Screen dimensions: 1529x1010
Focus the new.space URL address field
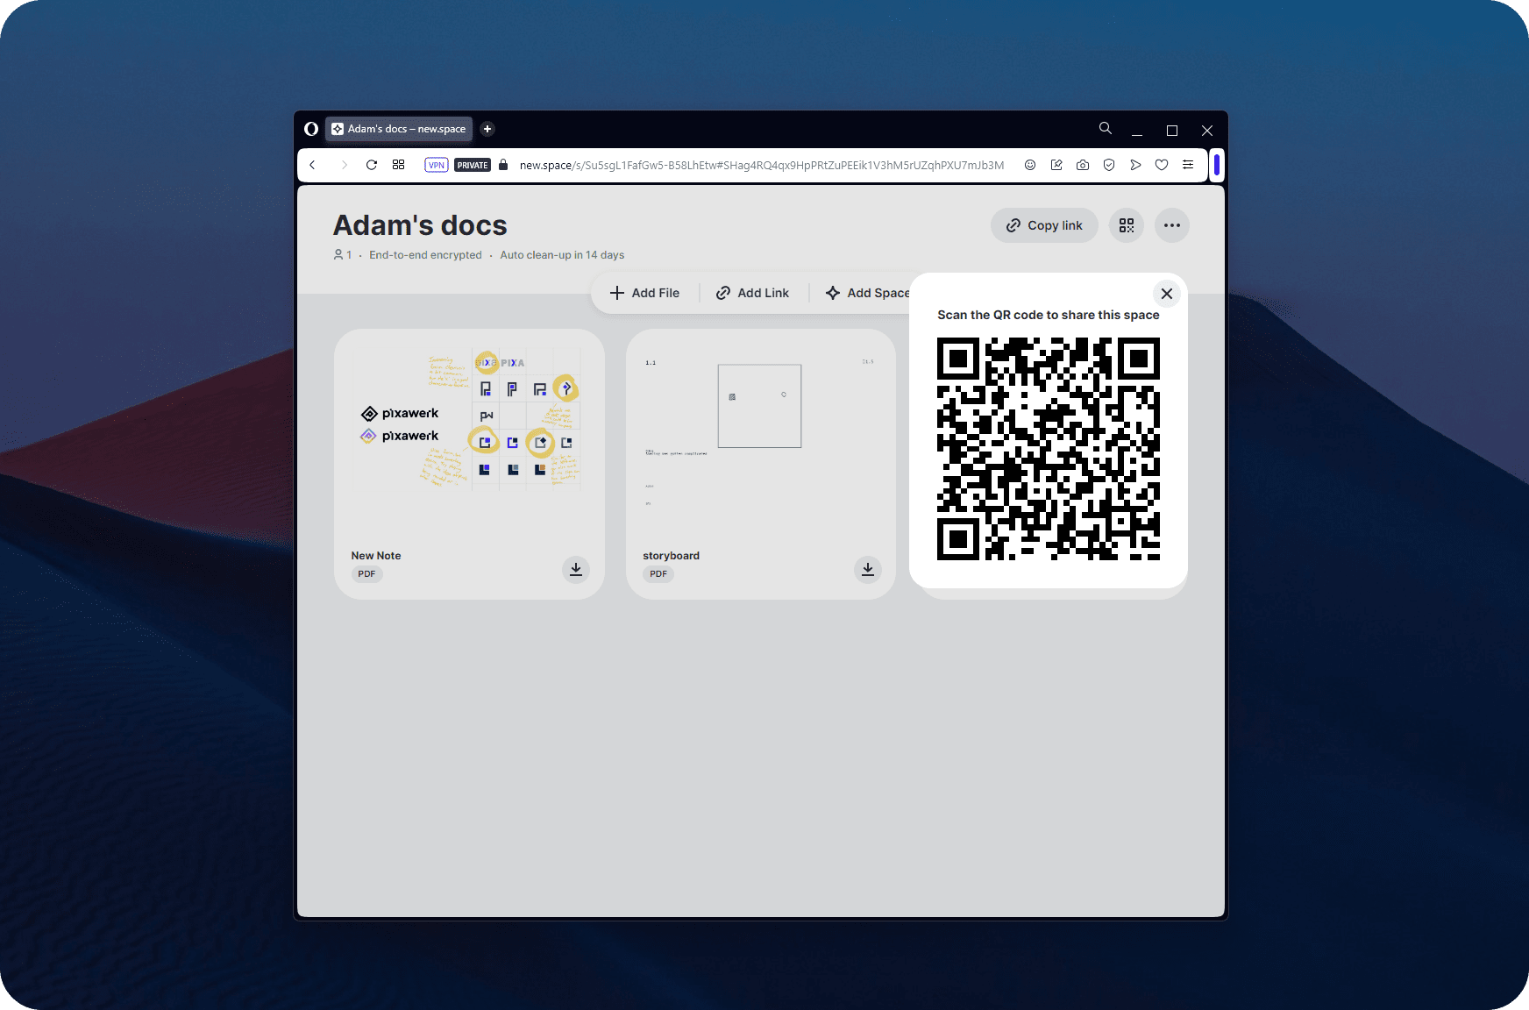click(761, 165)
